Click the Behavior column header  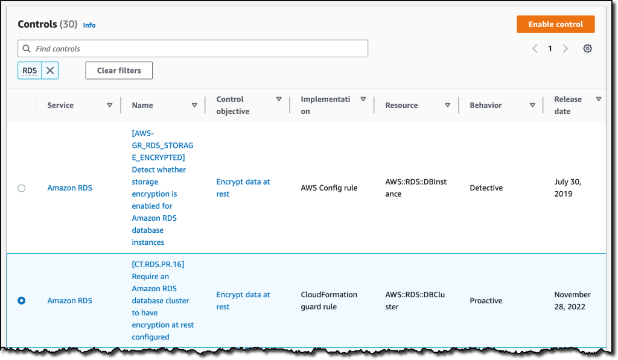coord(486,105)
